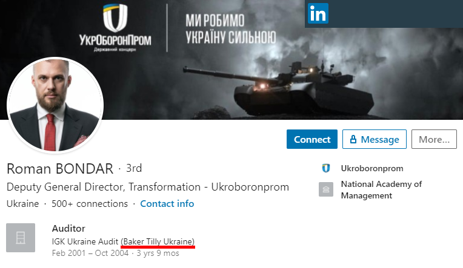Click the 3rd degree connection badge
Image resolution: width=463 pixels, height=268 pixels.
[134, 168]
